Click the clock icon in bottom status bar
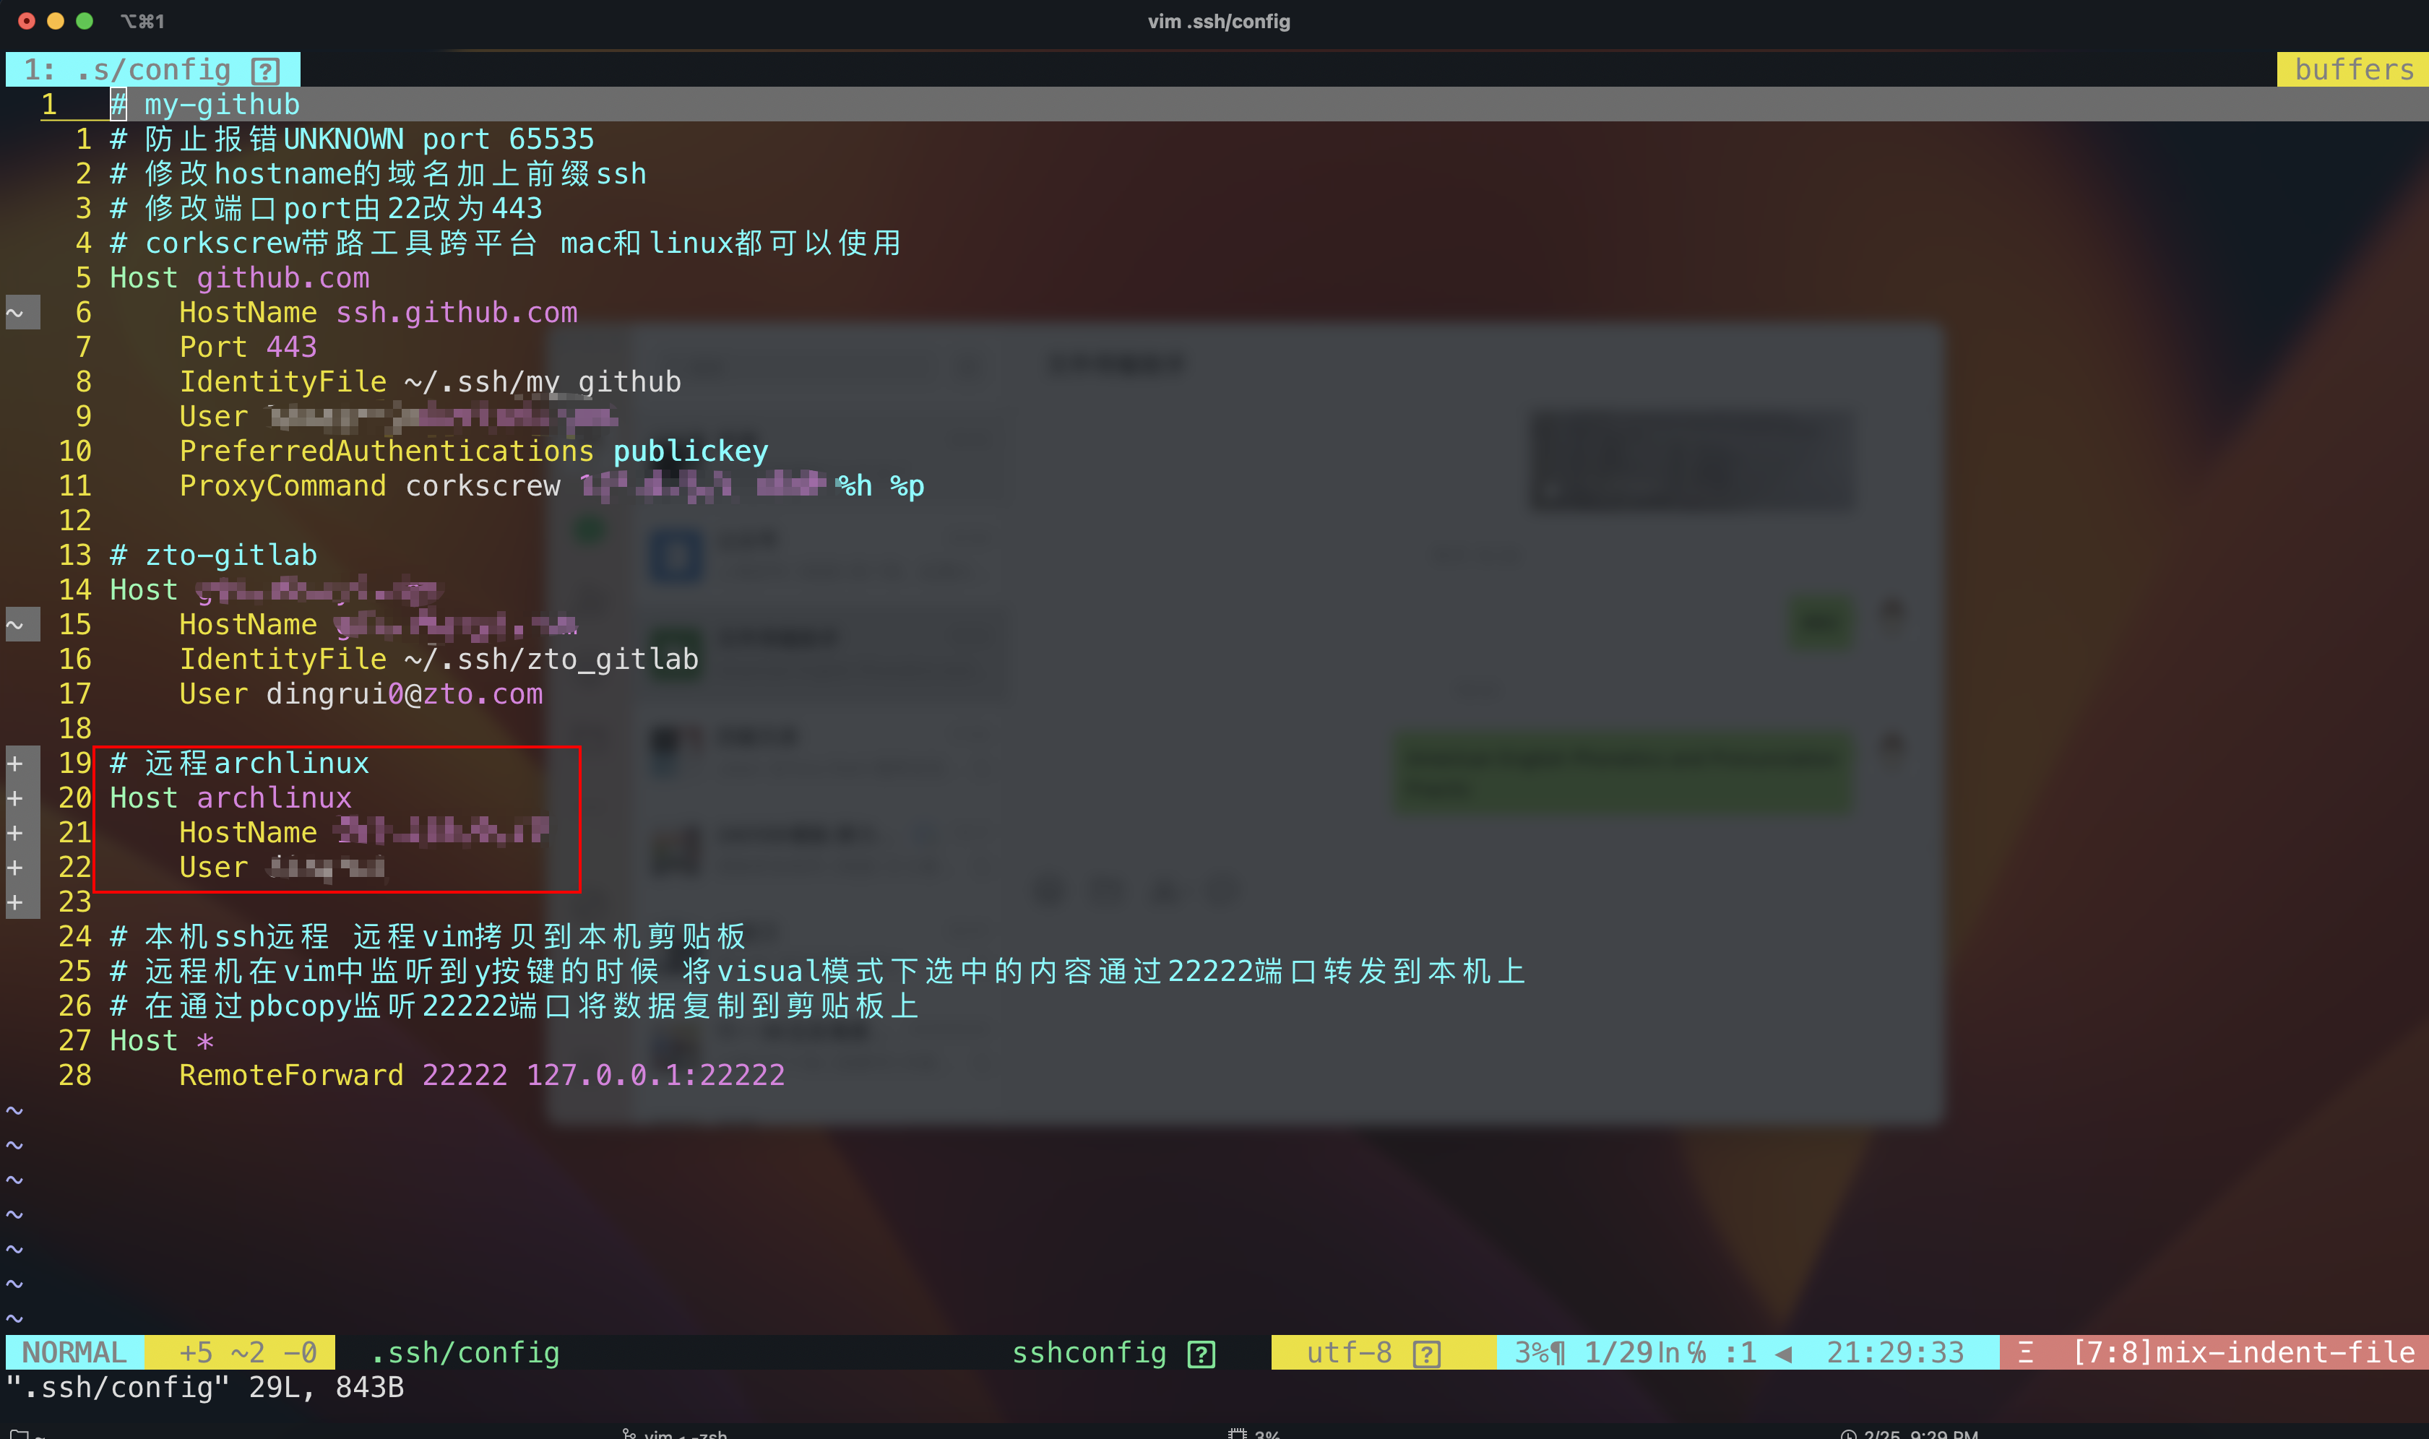The height and width of the screenshot is (1439, 2429). 1848,1434
